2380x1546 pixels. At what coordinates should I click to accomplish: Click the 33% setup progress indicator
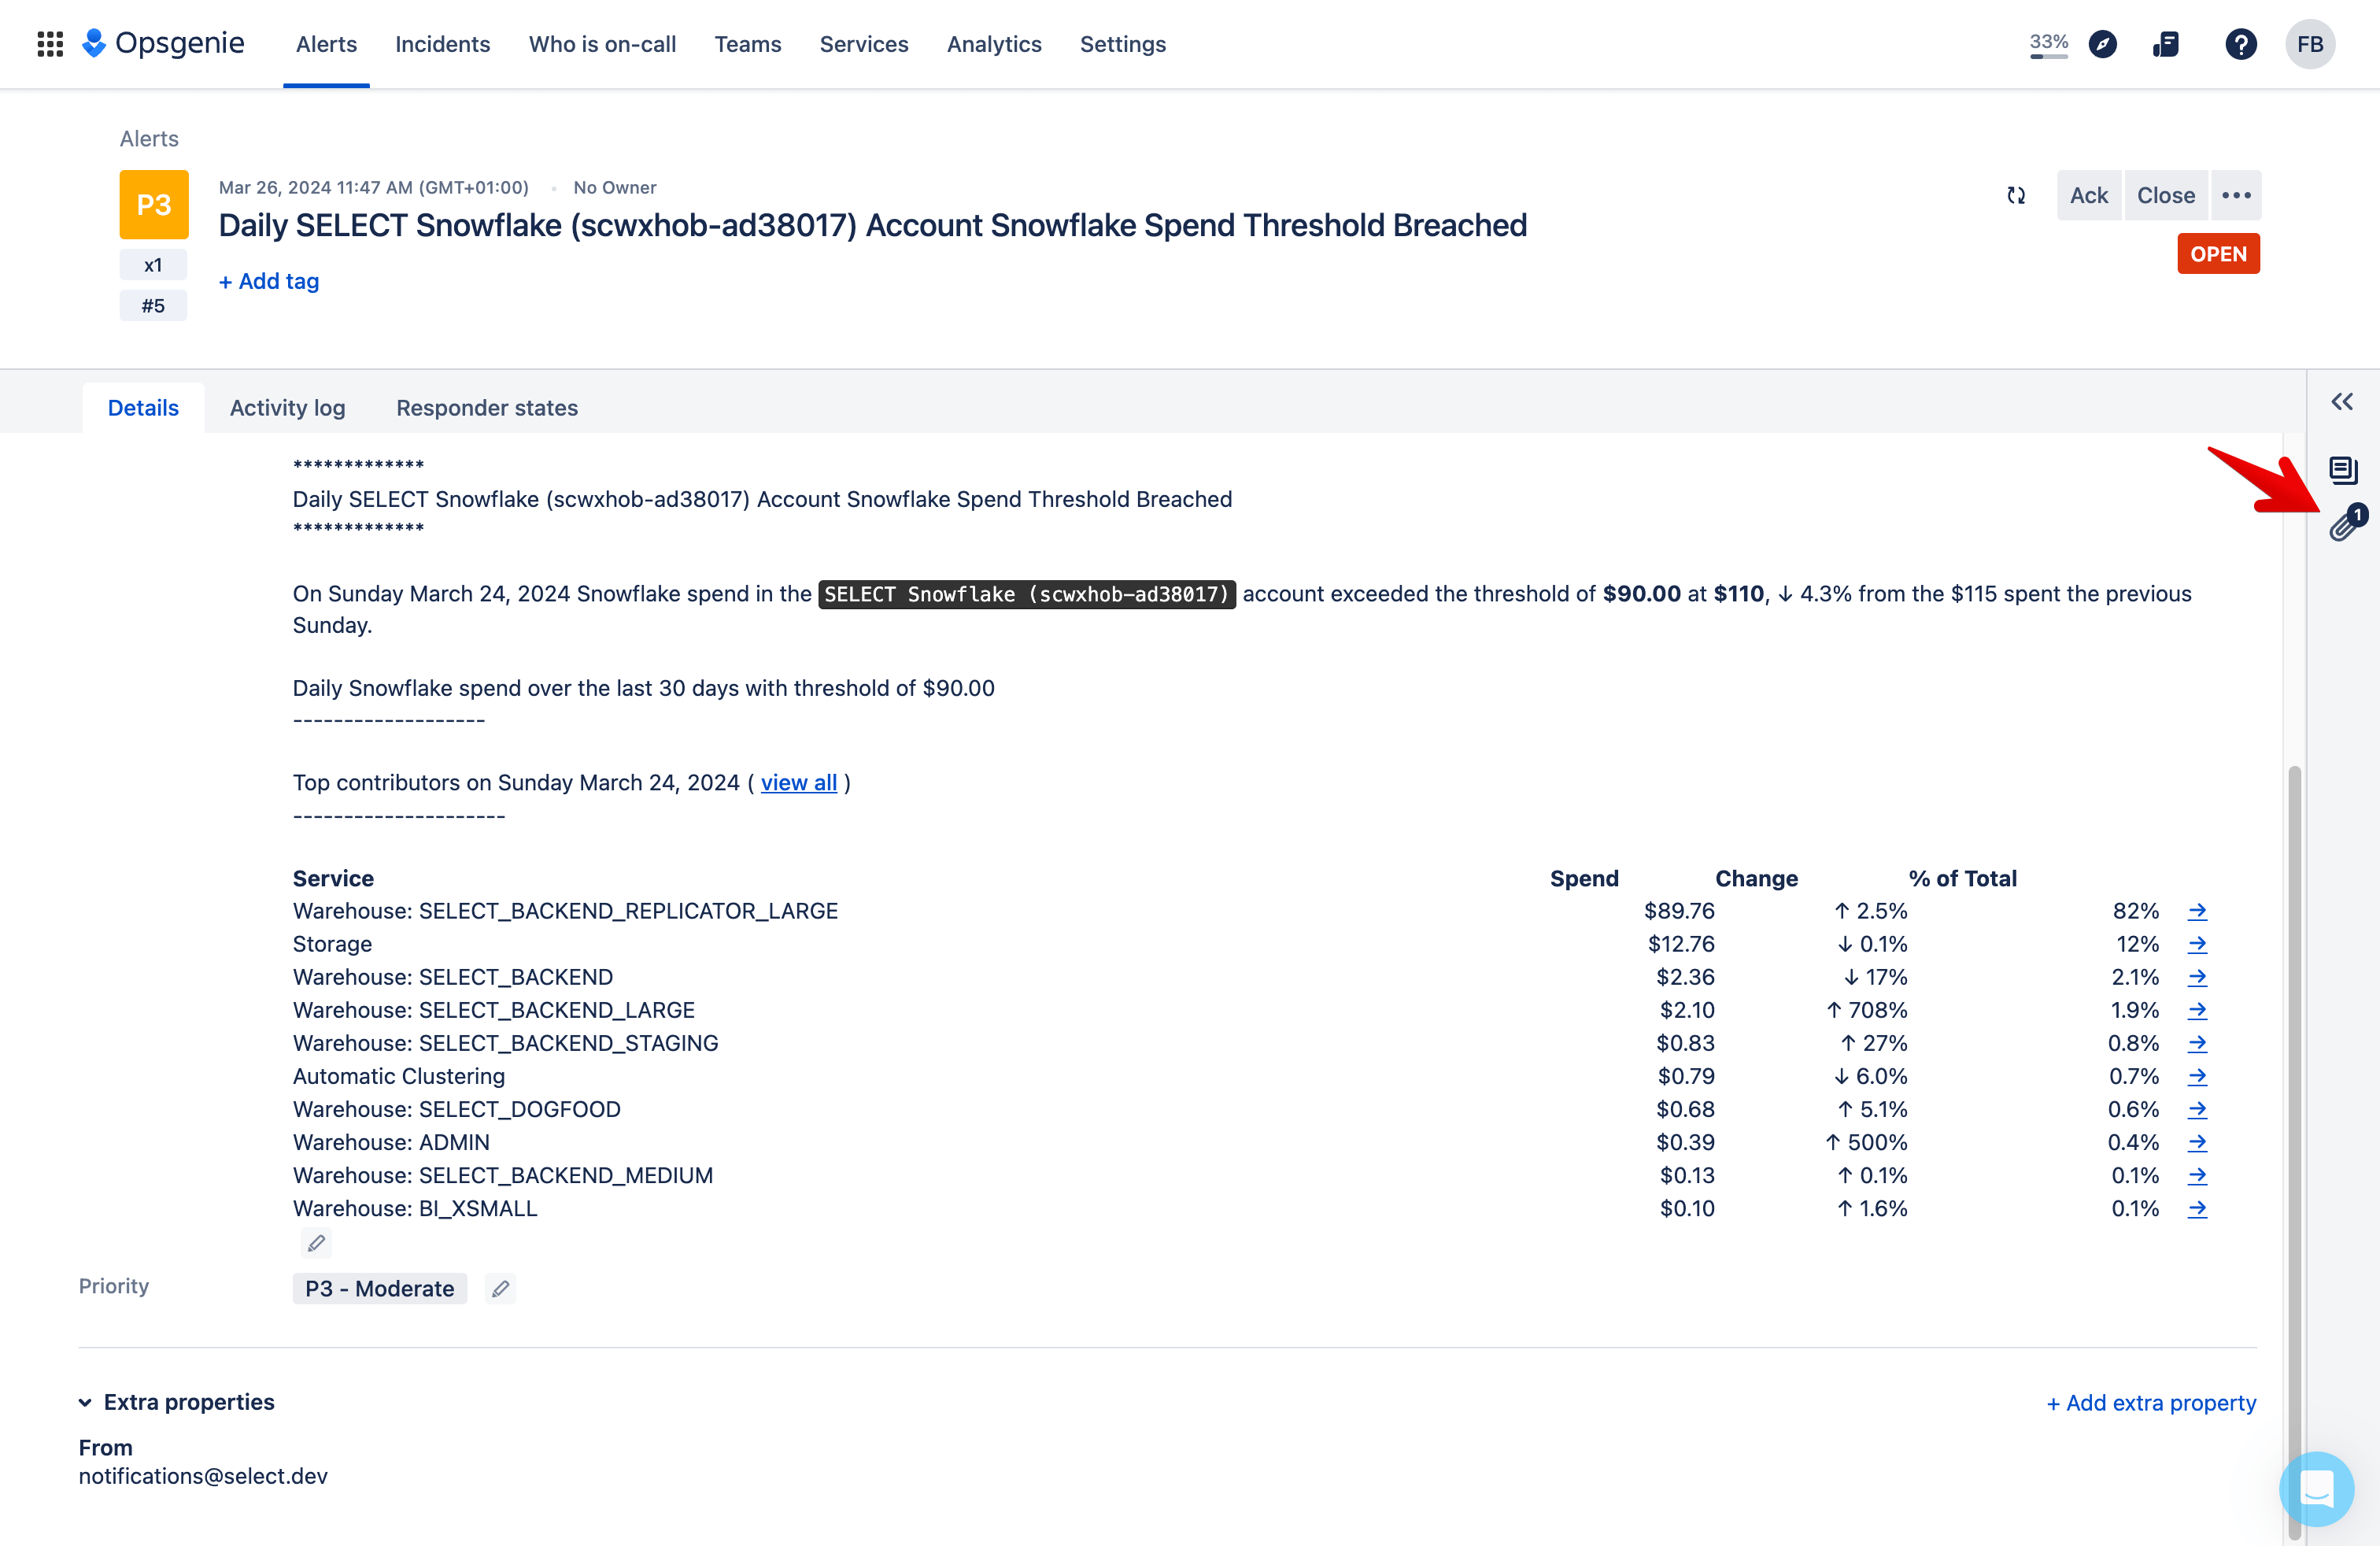tap(2048, 44)
